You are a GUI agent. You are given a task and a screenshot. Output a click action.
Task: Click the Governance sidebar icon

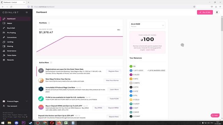tap(4, 51)
